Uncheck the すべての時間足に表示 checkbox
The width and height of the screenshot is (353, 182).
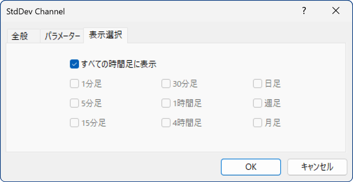pos(74,64)
